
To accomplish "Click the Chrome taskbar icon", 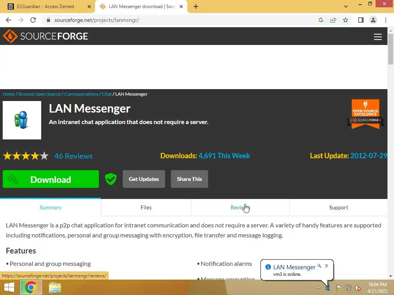I will 31,287.
